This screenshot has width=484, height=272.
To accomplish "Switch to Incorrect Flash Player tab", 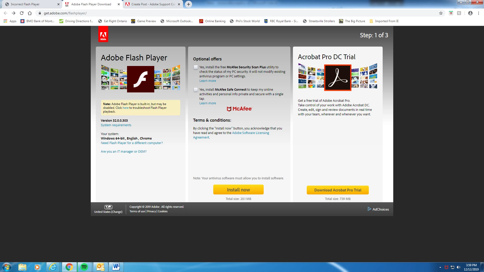I will pyautogui.click(x=30, y=4).
